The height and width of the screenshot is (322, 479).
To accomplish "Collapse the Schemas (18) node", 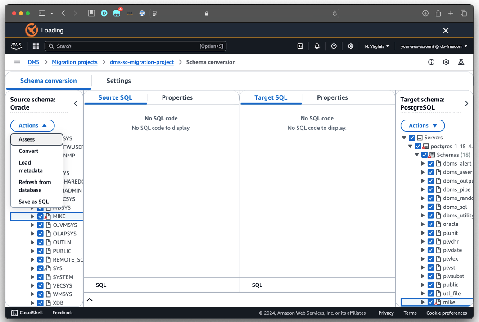I will point(417,155).
